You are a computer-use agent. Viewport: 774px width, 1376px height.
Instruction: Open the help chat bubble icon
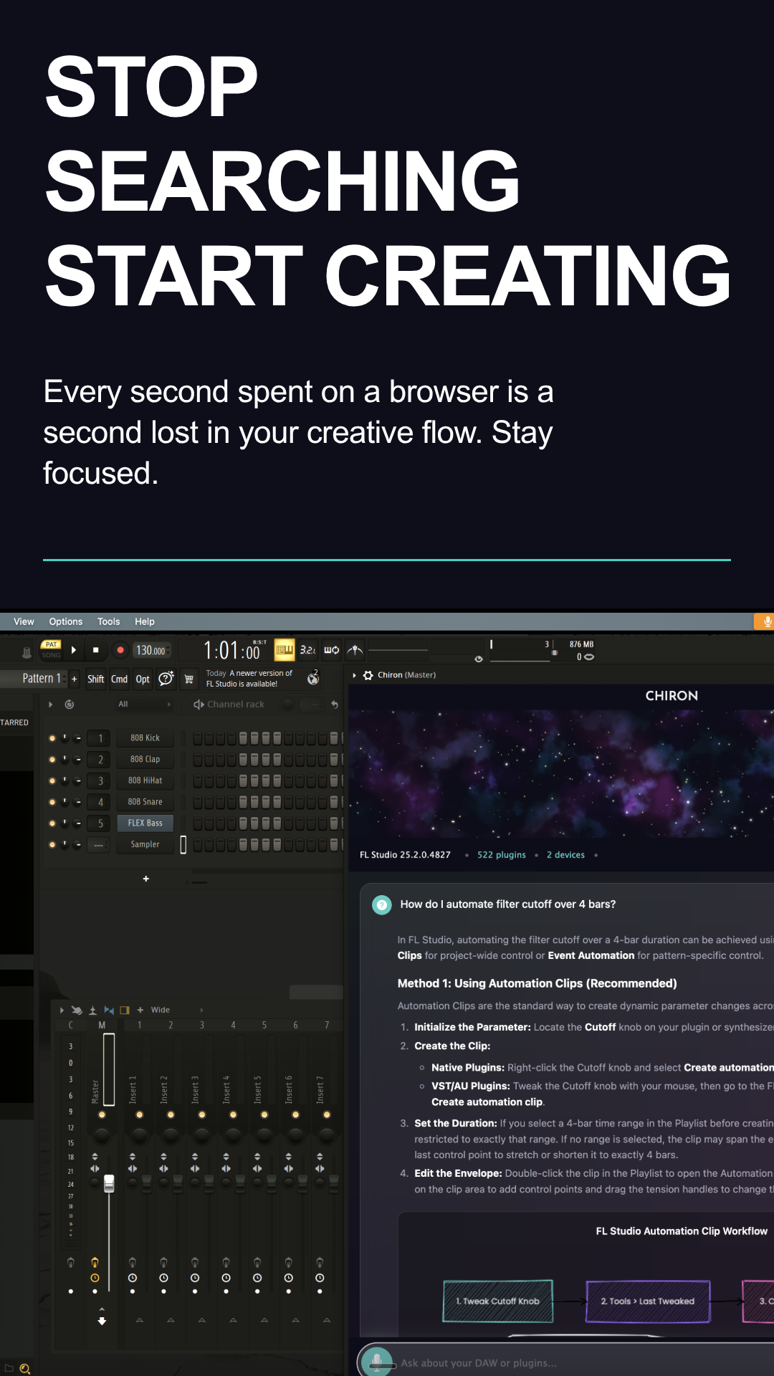(166, 678)
